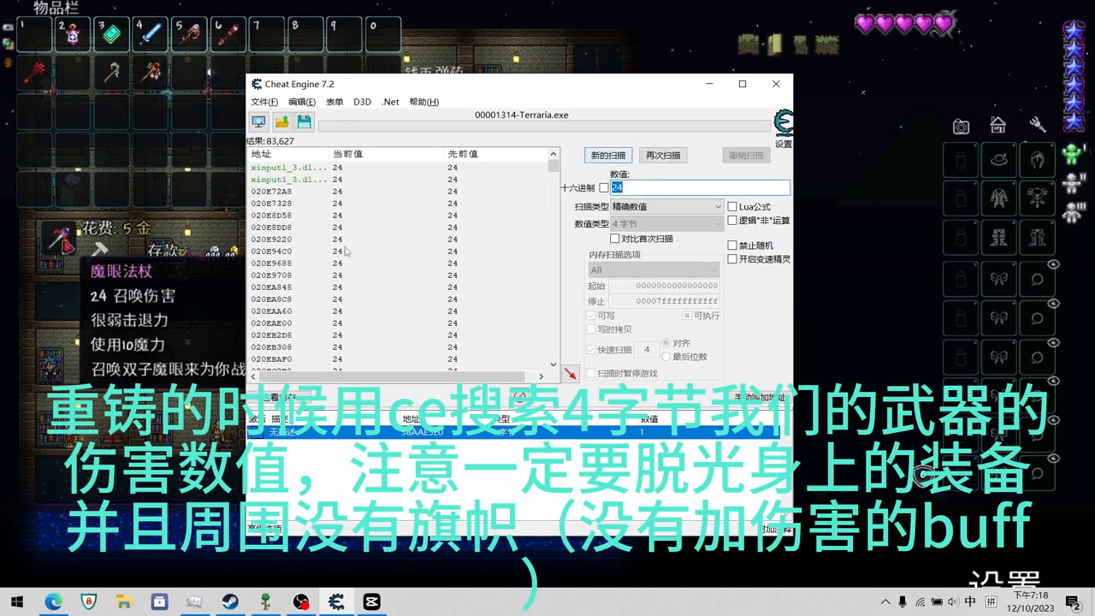Toggle the 十六进制 hex checkbox
This screenshot has height=616, width=1095.
(604, 187)
